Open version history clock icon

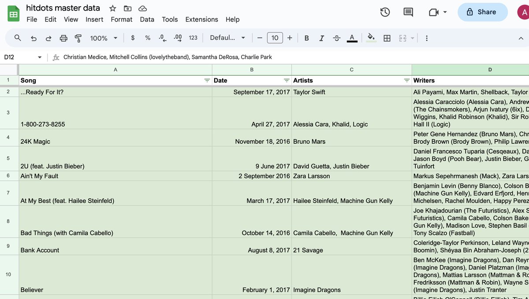pyautogui.click(x=385, y=12)
